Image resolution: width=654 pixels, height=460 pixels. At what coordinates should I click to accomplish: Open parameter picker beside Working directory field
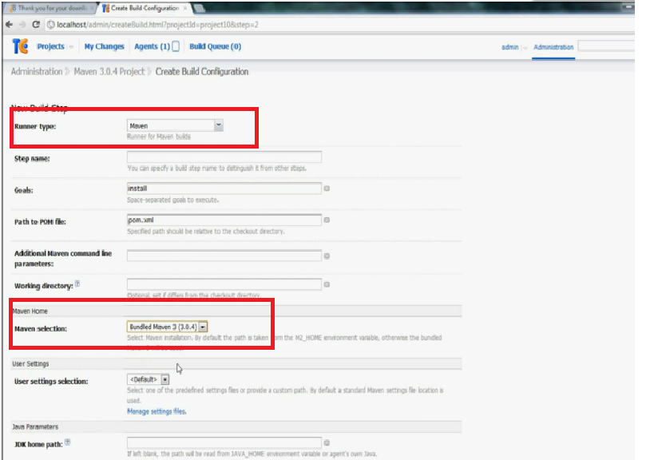pos(327,284)
